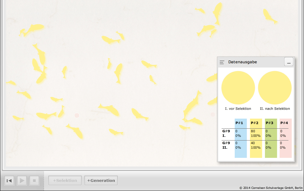304x191 pixels.
Task: Select the yellow P#2 column header
Action: [255, 123]
